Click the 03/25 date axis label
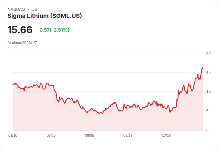This screenshot has height=151, width=219. click(51, 135)
